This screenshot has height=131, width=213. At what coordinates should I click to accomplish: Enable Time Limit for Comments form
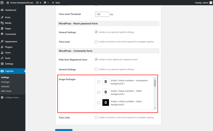96,117
